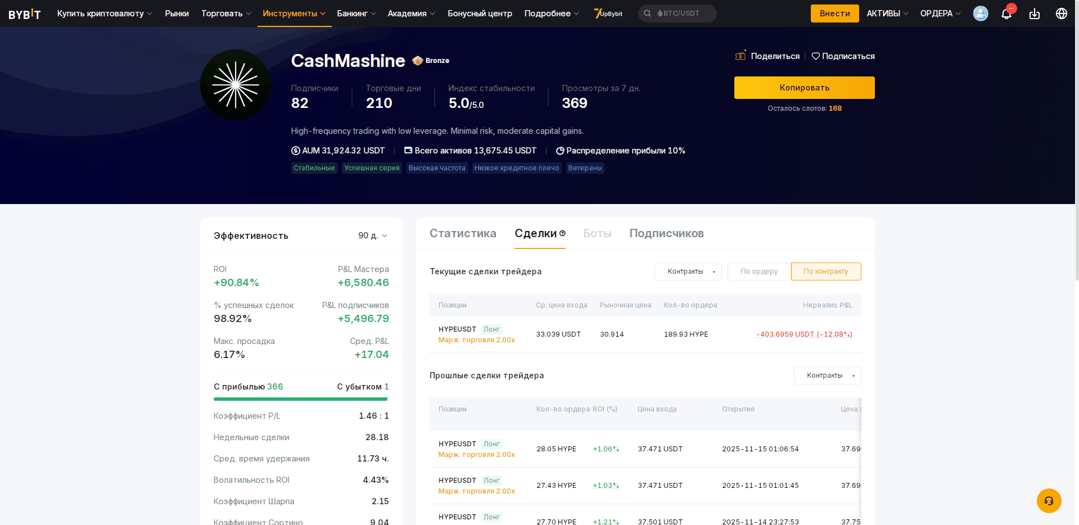
Task: Open language globe icon
Action: pyautogui.click(x=1062, y=13)
